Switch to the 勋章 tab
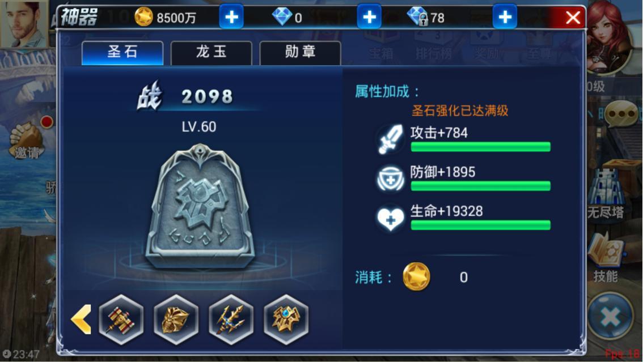 point(300,53)
